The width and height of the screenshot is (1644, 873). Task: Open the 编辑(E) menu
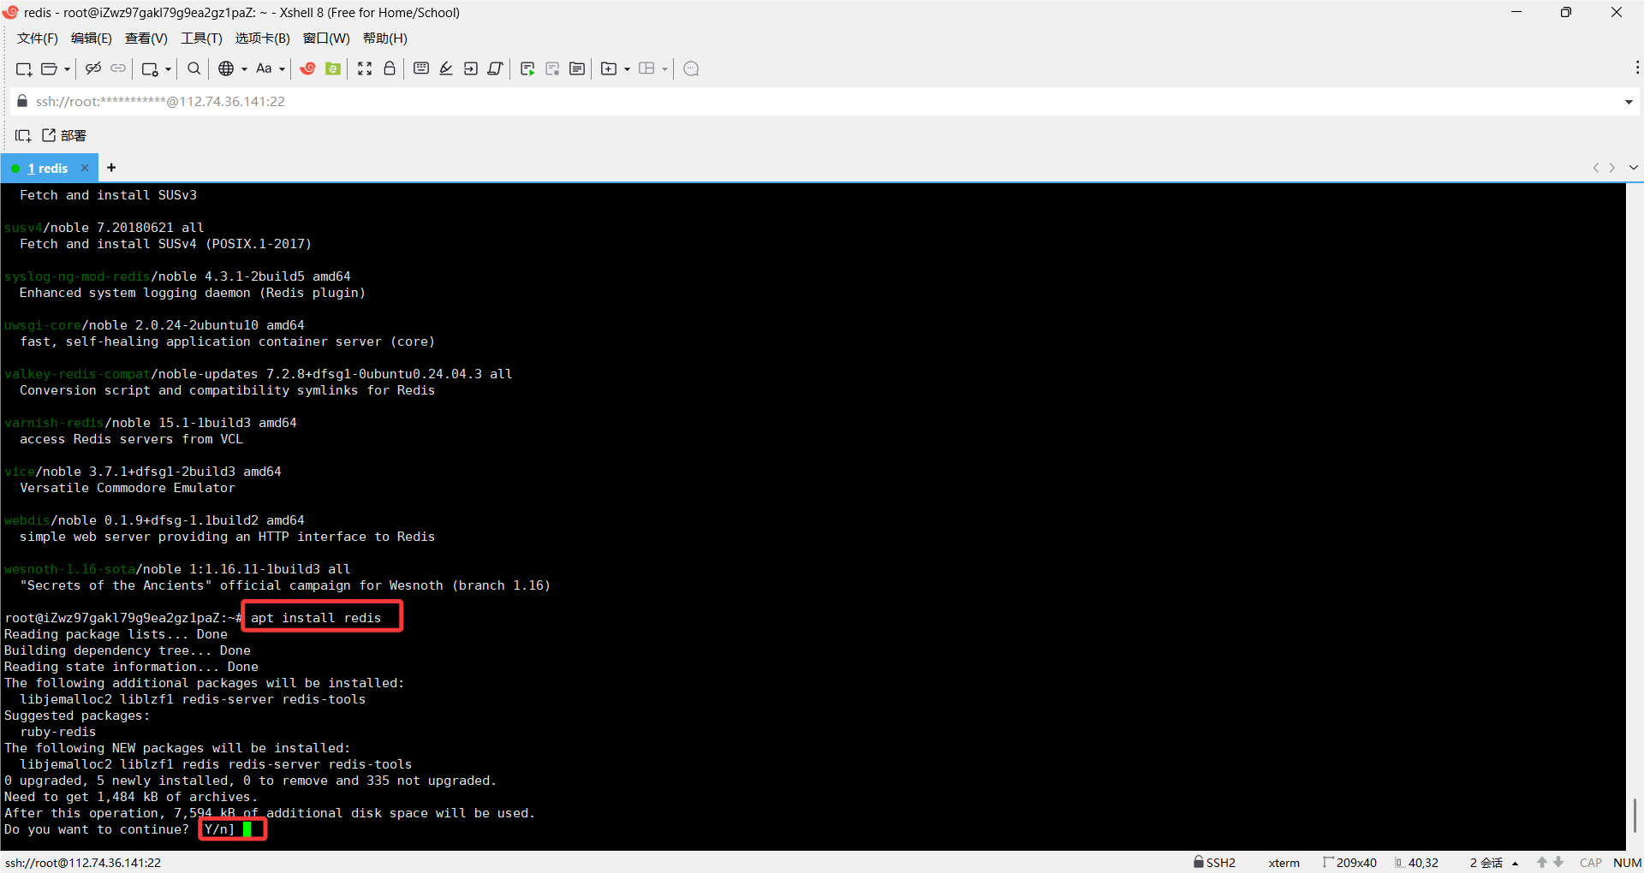pos(92,39)
